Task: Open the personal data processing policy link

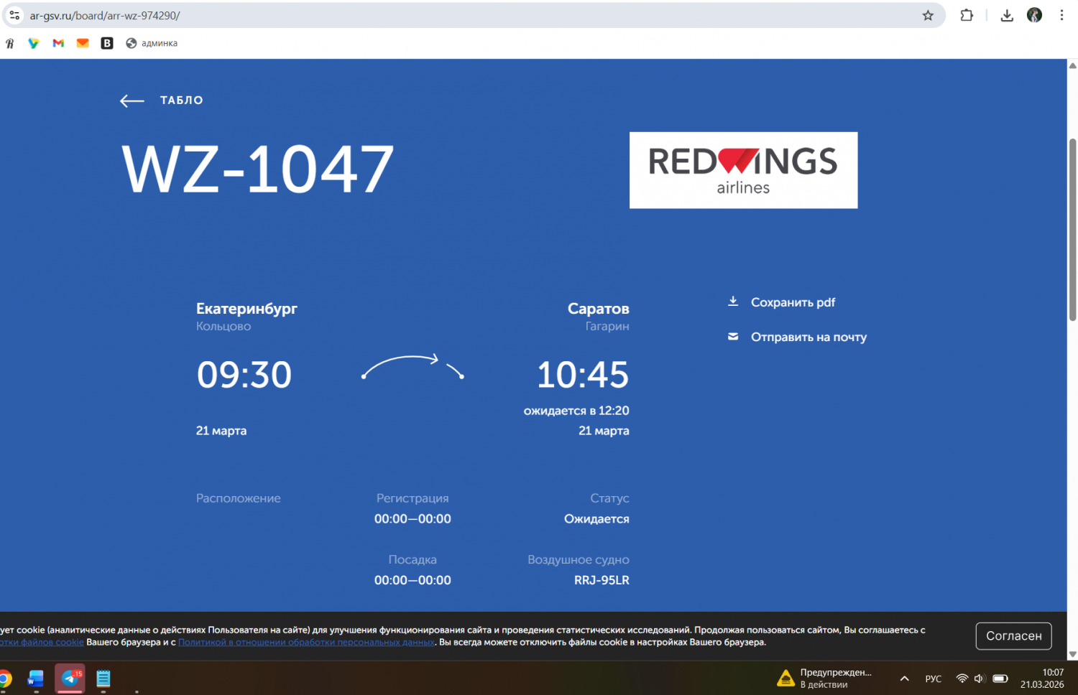Action: (x=306, y=643)
